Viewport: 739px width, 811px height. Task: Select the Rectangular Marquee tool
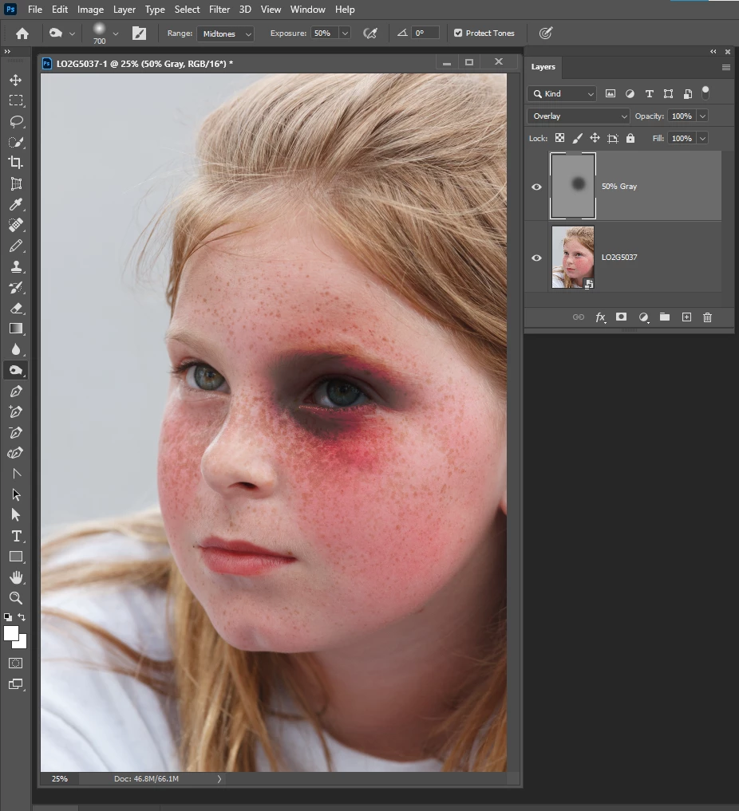(16, 100)
